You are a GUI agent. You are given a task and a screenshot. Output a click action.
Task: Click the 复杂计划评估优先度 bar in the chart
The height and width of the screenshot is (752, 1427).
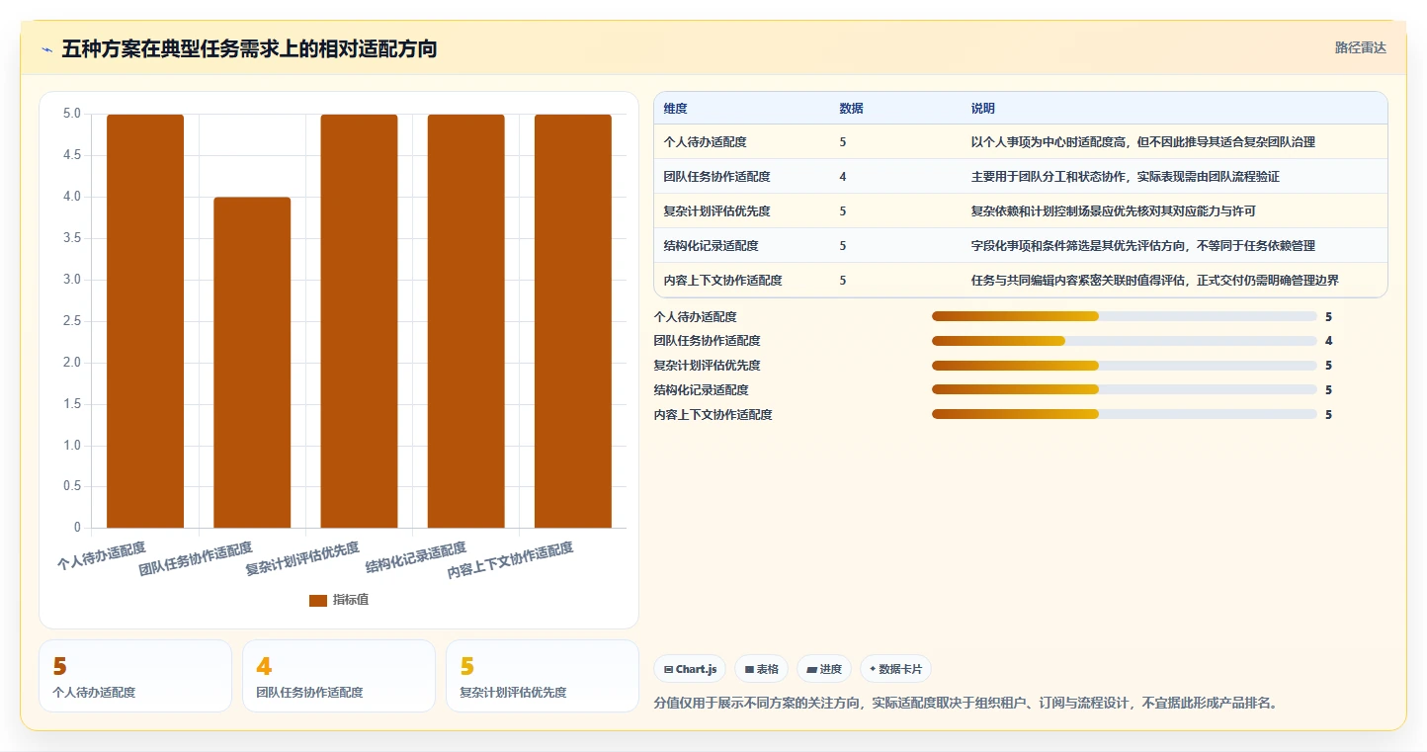[x=359, y=321]
